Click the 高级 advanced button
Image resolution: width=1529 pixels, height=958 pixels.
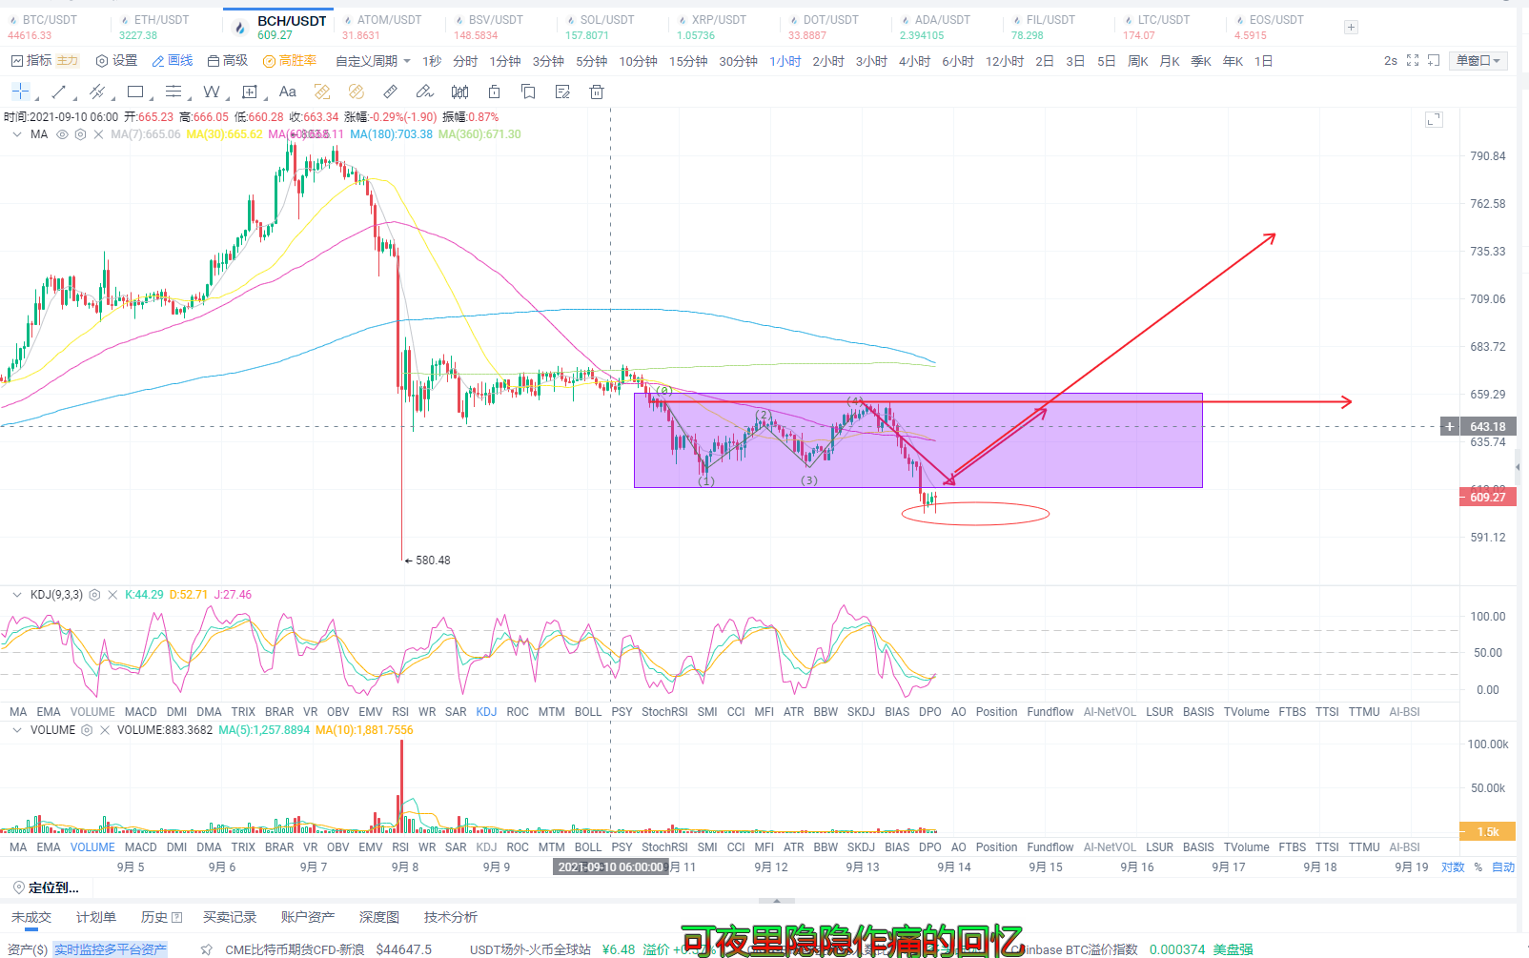coord(228,61)
